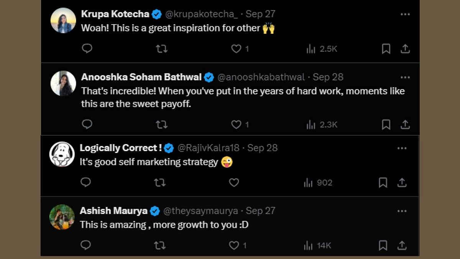Retweet Krupa Kotecha's inspiration tweet
The height and width of the screenshot is (259, 460).
tap(162, 49)
